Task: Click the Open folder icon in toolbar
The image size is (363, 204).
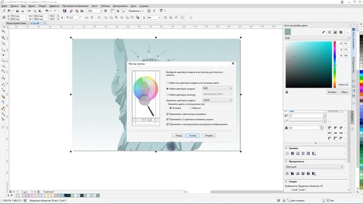Action: point(9,11)
